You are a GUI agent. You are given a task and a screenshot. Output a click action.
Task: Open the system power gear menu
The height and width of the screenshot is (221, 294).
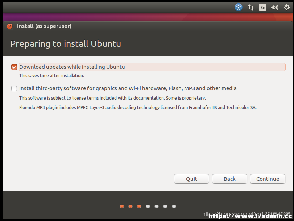(x=286, y=7)
